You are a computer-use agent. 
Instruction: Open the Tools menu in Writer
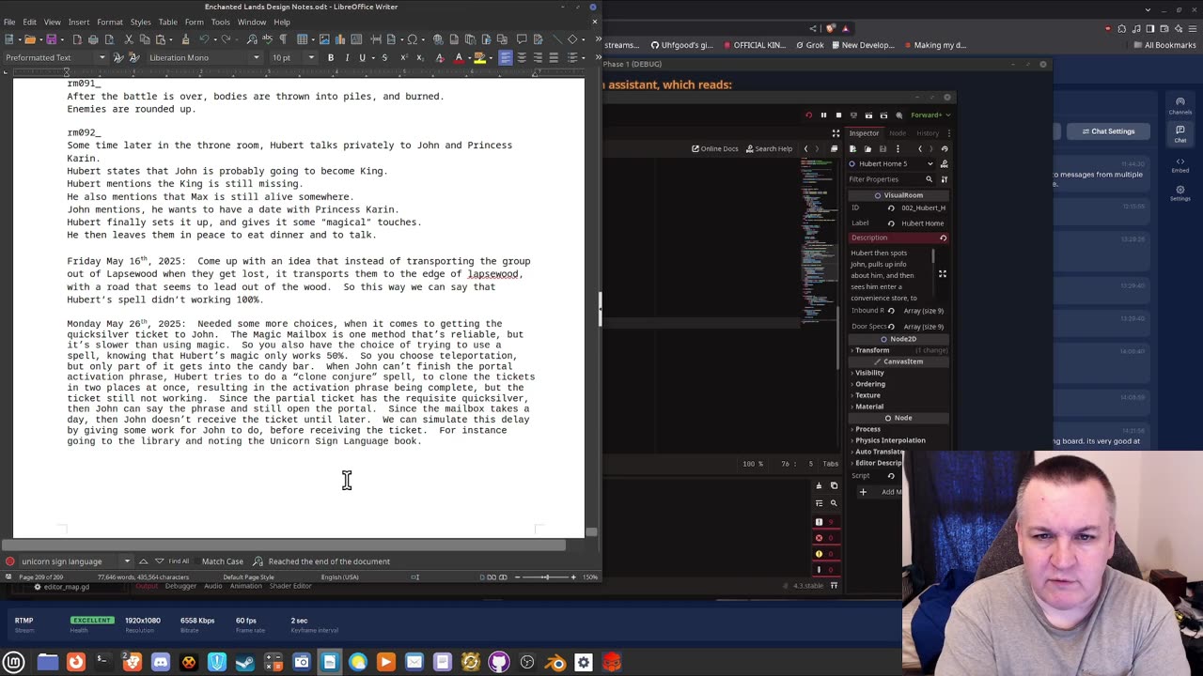pos(221,22)
